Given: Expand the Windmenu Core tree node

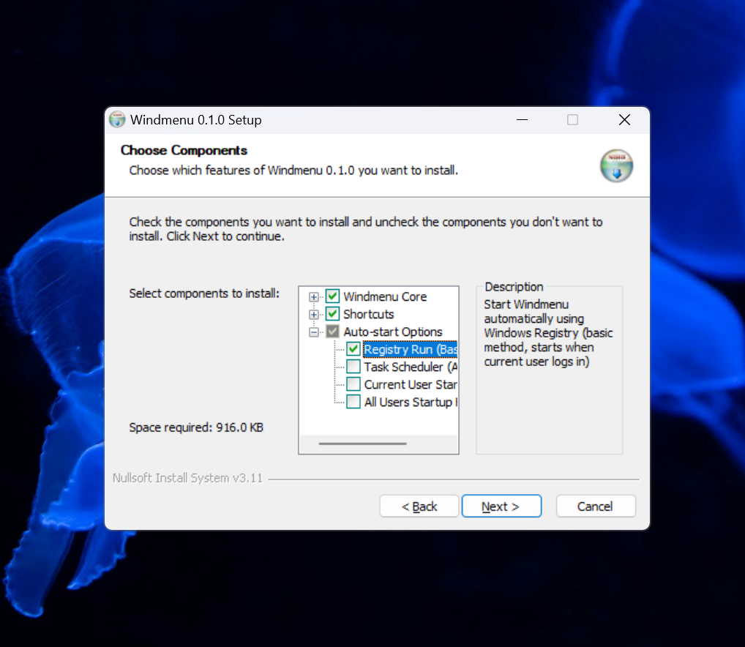Looking at the screenshot, I should (x=314, y=296).
